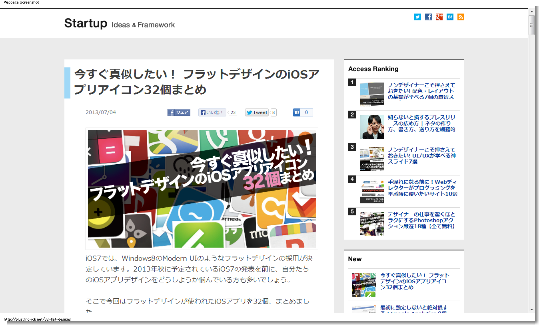Image resolution: width=539 pixels, height=325 pixels.
Task: Open ranking 3 link about UI/UX スライド7選
Action: 421,156
